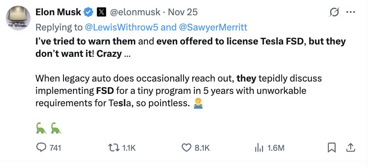Repost the tweet via the retweet icon
This screenshot has height=168, width=368.
(113, 148)
